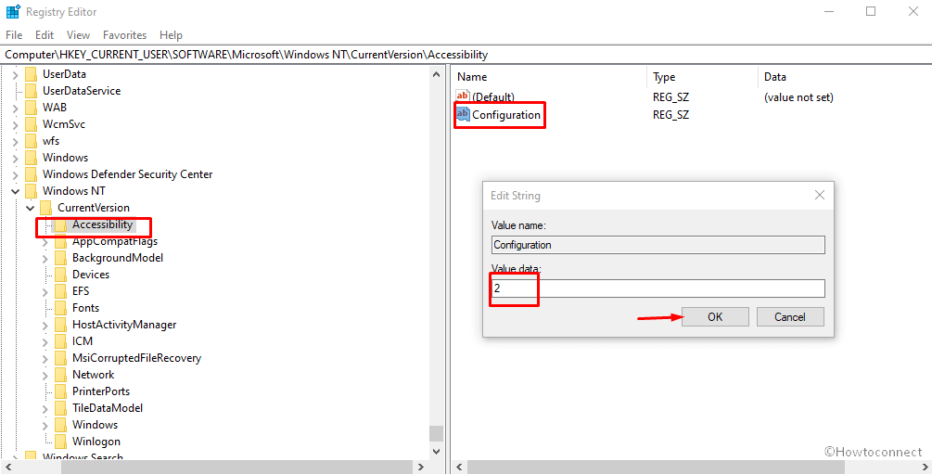932x474 pixels.
Task: Click the tree pane scroll up arrow
Action: click(x=436, y=75)
